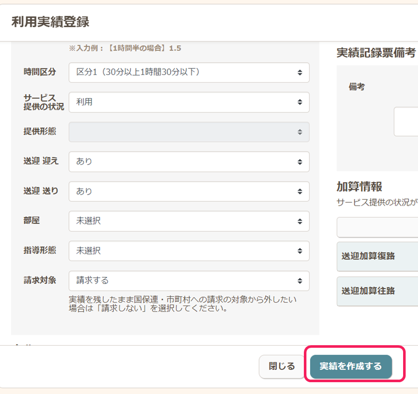Click the arrow icon on 部屋 selector
The width and height of the screenshot is (418, 394).
click(x=300, y=221)
